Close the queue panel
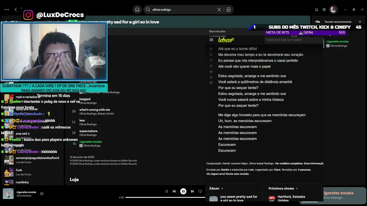This screenshot has width=367, height=206. click(360, 22)
